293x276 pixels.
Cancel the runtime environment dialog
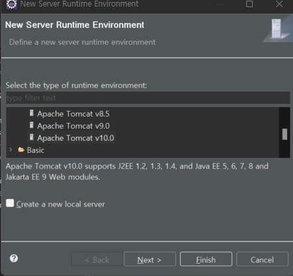pos(262,259)
